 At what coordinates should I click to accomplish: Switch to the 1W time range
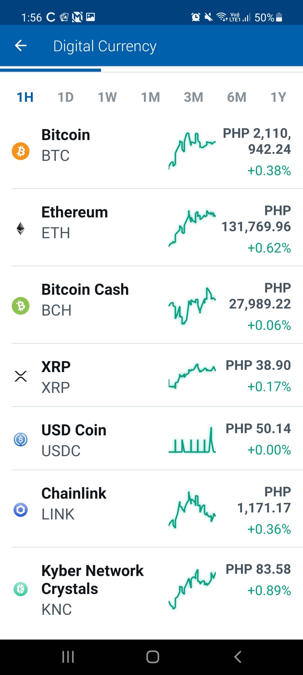pyautogui.click(x=107, y=97)
